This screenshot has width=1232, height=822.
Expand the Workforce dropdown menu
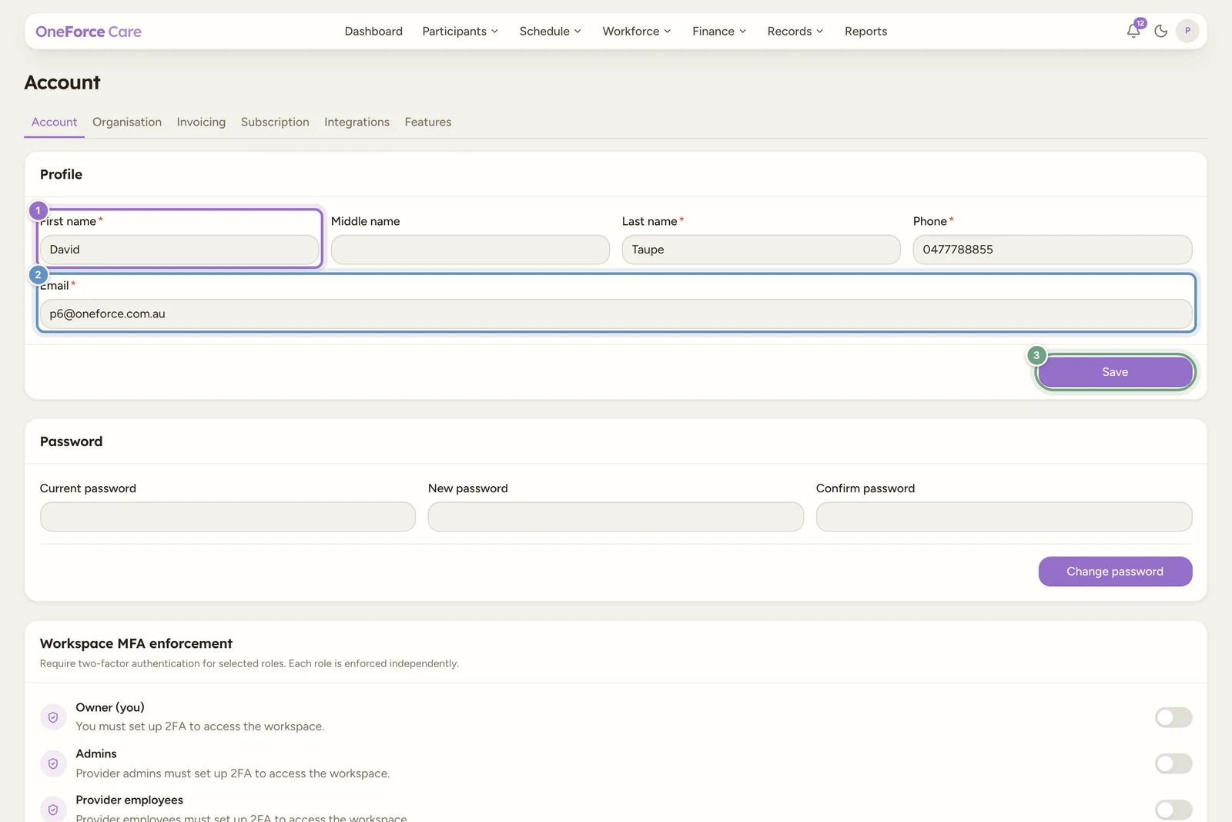point(637,32)
